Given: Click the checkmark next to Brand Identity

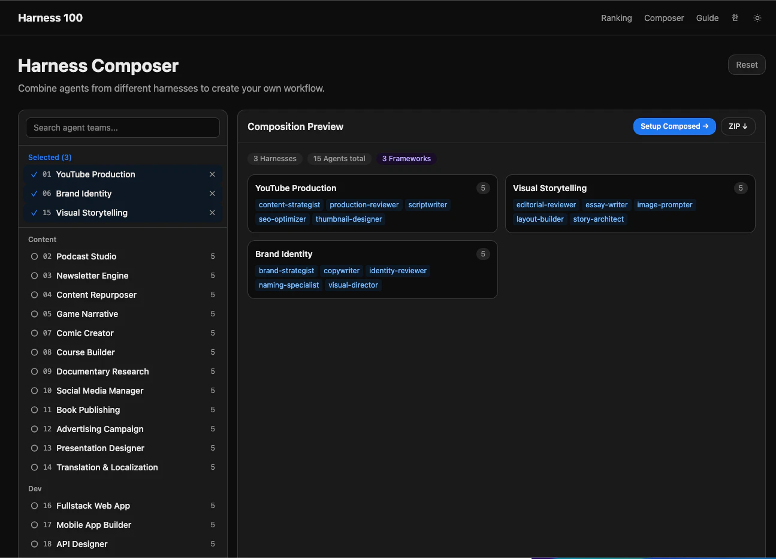Looking at the screenshot, I should tap(34, 194).
